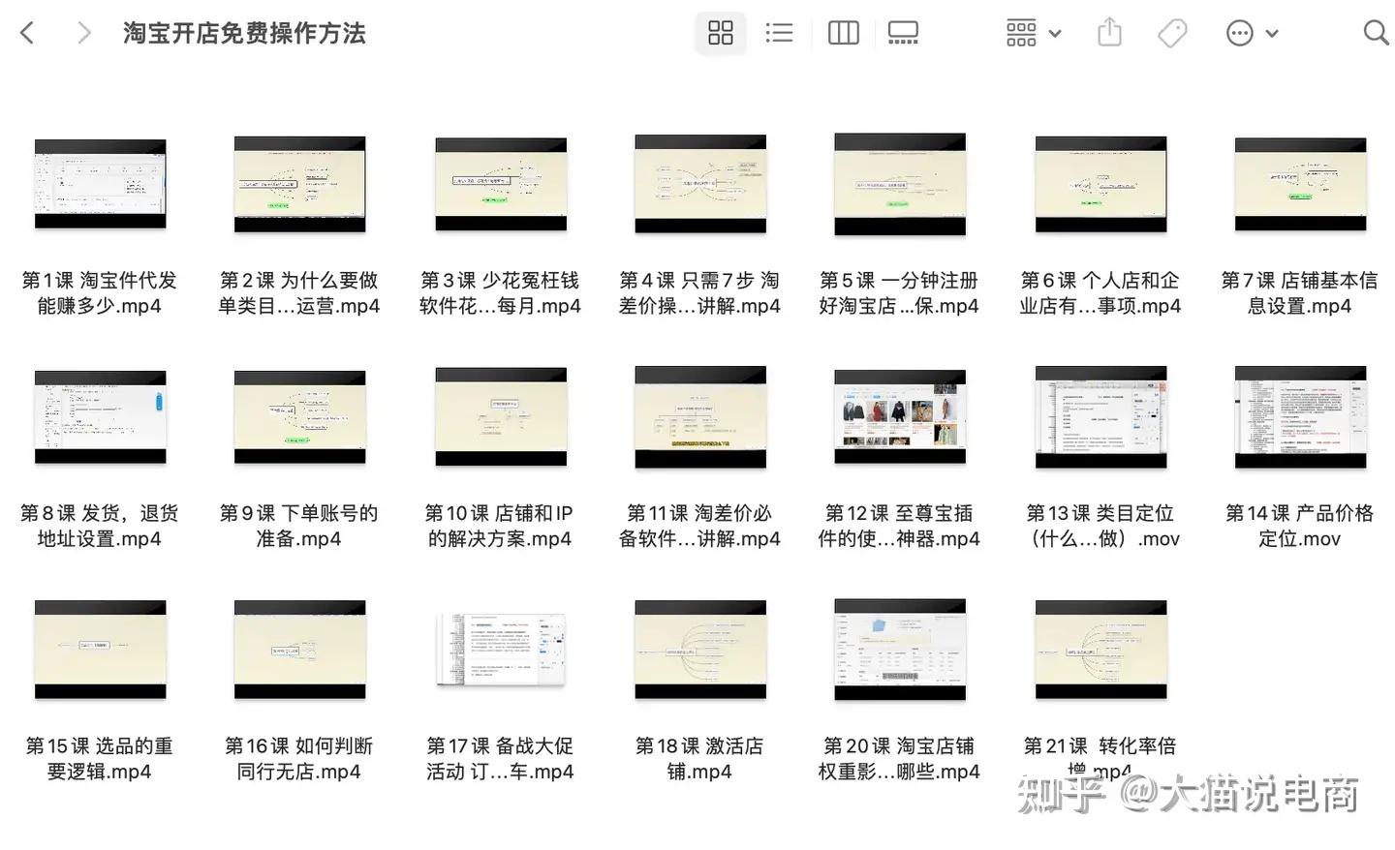Click the file name 第15课 选品的重要逻辑.mp4

(100, 759)
